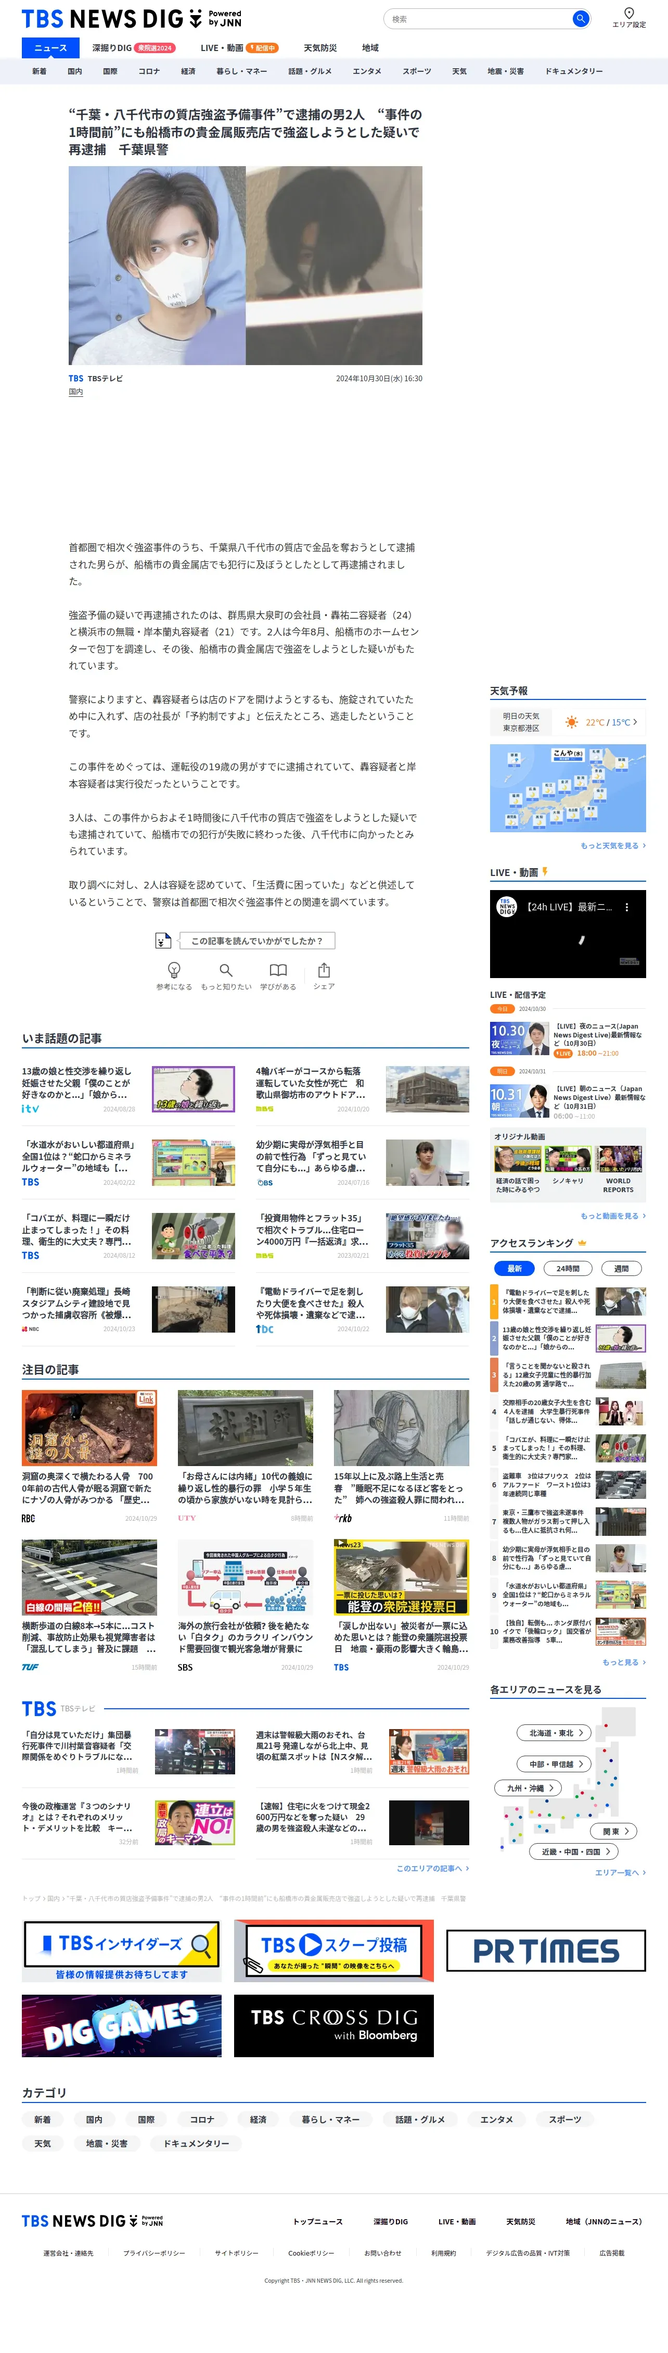This screenshot has height=2353, width=668.
Task: Open tomorrow's weather 22°C / 15°C chevron
Action: pos(635,722)
